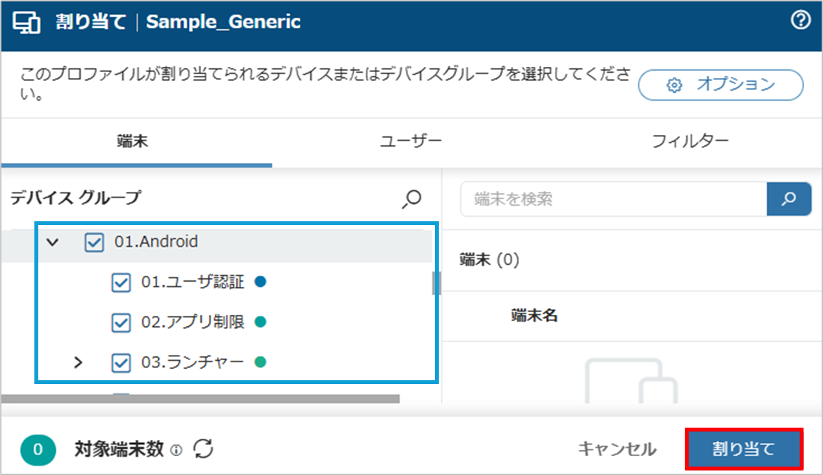This screenshot has height=475, width=823.
Task: Click the info icon beside 対象端末数
Action: click(177, 450)
